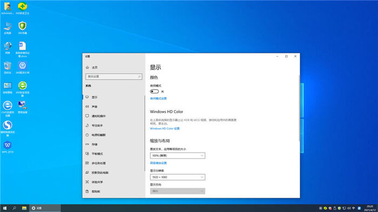Click the Settings taskbar button
Viewport: 378px width, 212px height.
(45, 208)
